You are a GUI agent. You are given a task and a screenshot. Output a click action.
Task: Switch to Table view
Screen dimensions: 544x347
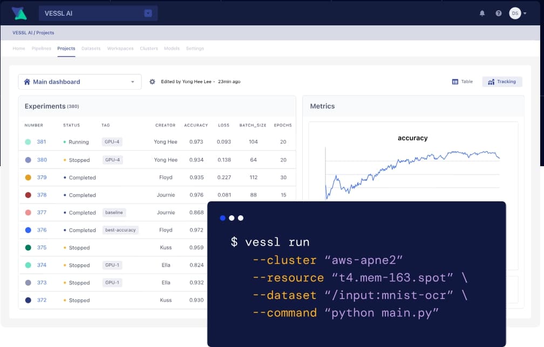462,81
